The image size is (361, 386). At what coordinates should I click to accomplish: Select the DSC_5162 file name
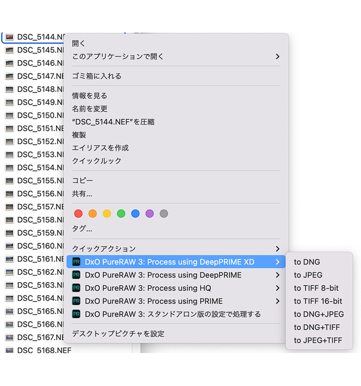pyautogui.click(x=41, y=272)
